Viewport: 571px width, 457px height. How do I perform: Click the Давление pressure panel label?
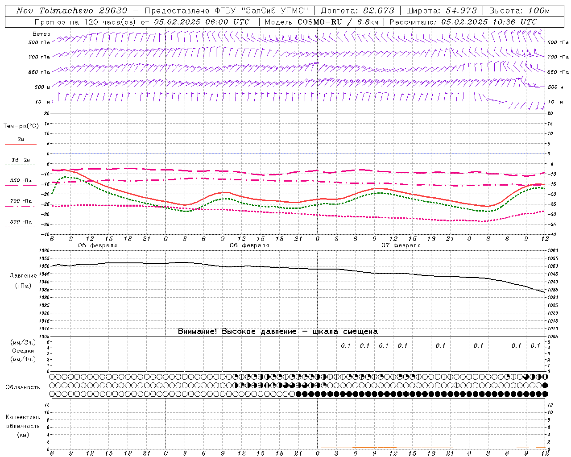point(23,275)
